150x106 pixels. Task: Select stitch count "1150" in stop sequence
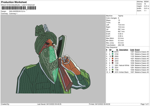(116, 63)
